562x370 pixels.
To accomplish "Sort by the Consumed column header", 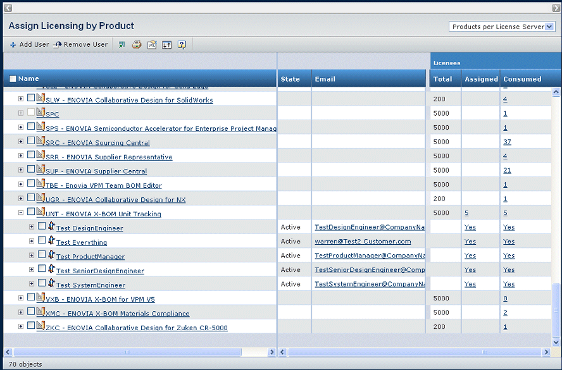I will [x=522, y=79].
